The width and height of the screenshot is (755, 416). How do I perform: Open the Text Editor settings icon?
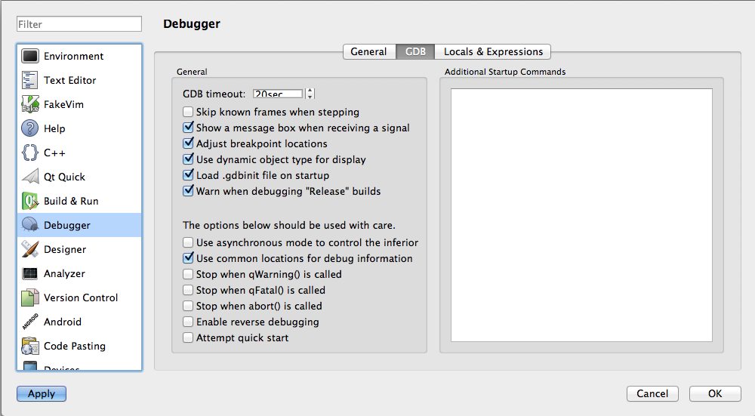pyautogui.click(x=30, y=80)
